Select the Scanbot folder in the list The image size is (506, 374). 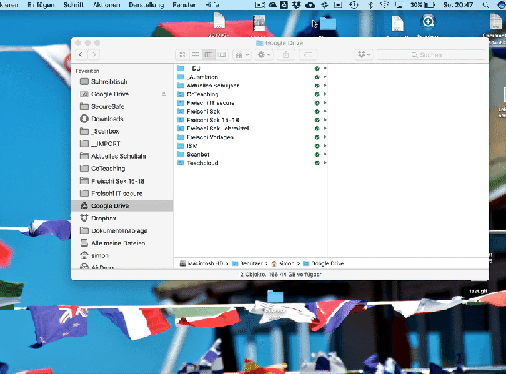point(199,154)
